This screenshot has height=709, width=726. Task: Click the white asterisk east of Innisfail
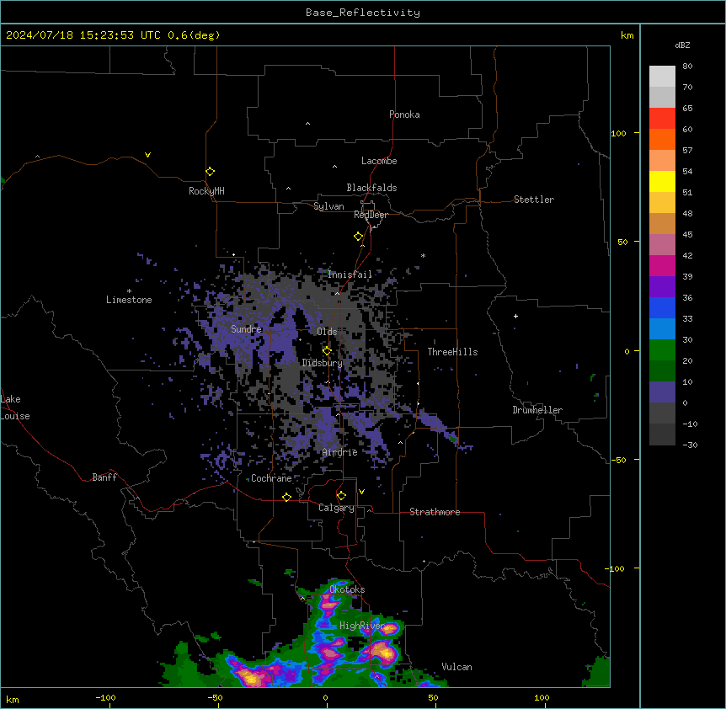coord(423,256)
